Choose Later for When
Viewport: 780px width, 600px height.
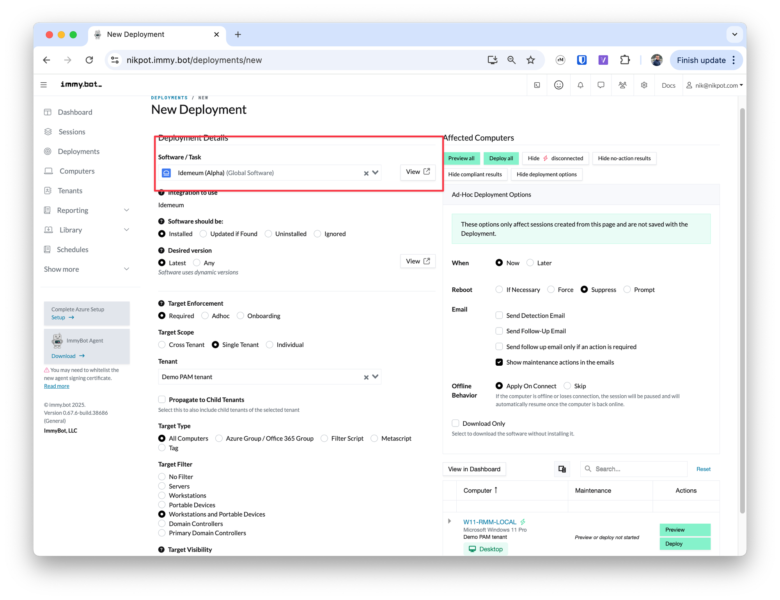coord(530,263)
